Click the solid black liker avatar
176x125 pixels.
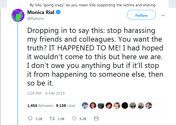(125, 106)
